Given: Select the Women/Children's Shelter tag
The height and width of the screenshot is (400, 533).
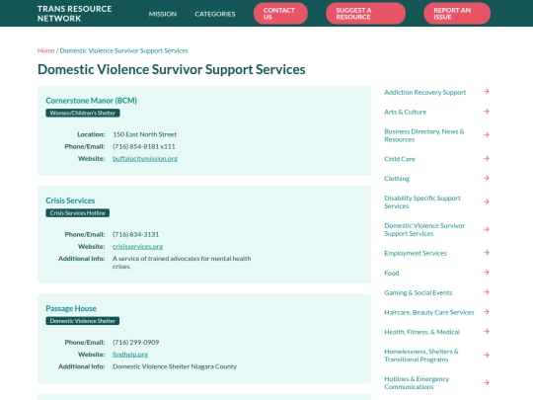Looking at the screenshot, I should 83,113.
